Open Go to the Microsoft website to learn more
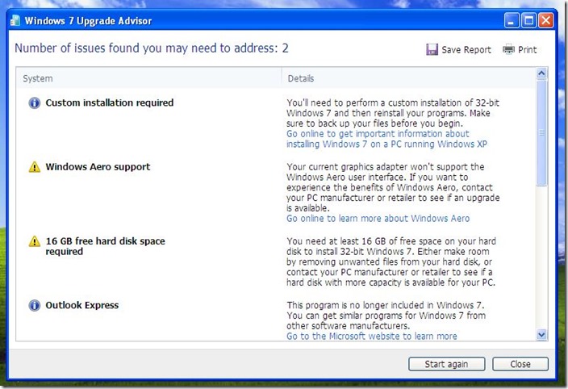568x389 pixels. click(372, 336)
